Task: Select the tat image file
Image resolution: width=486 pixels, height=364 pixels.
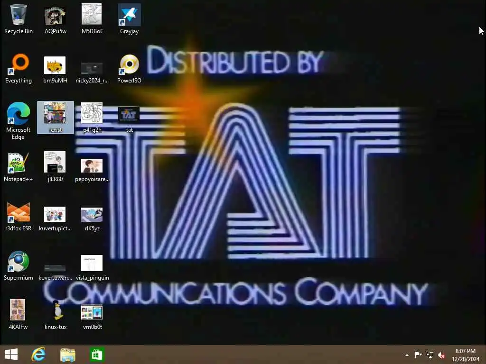Action: click(129, 119)
